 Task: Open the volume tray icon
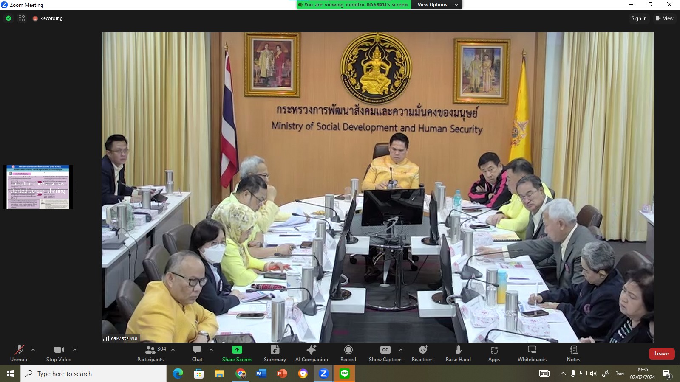tap(593, 374)
